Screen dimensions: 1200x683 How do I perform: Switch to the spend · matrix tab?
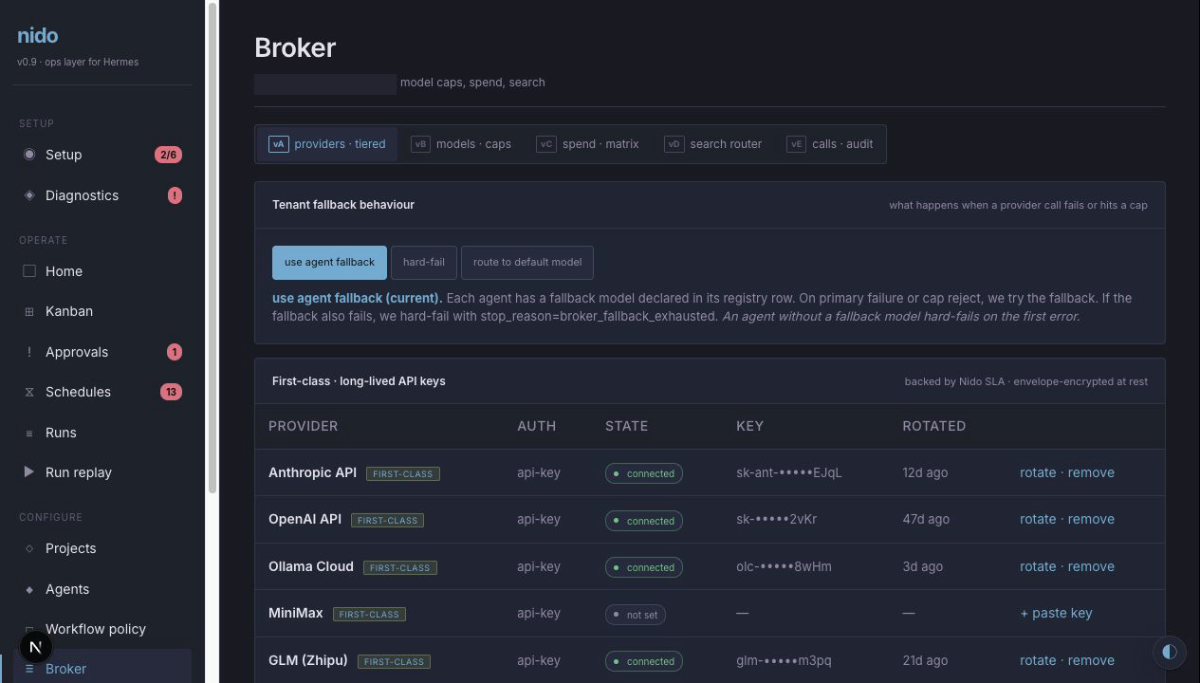[x=587, y=144]
